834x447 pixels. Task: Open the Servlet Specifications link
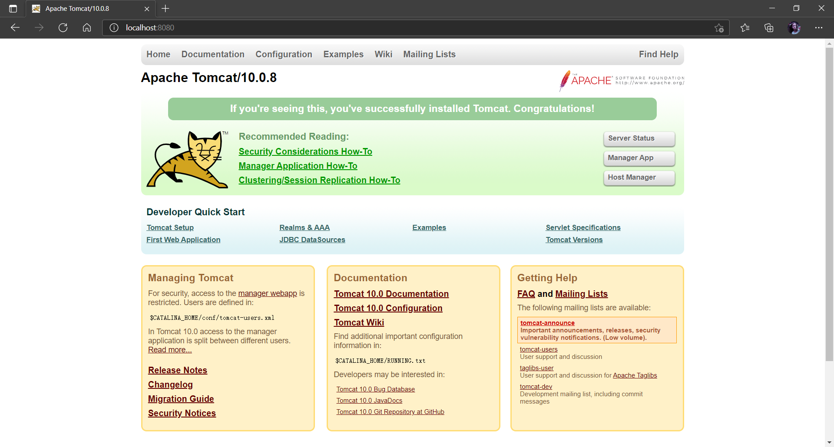[x=583, y=227]
